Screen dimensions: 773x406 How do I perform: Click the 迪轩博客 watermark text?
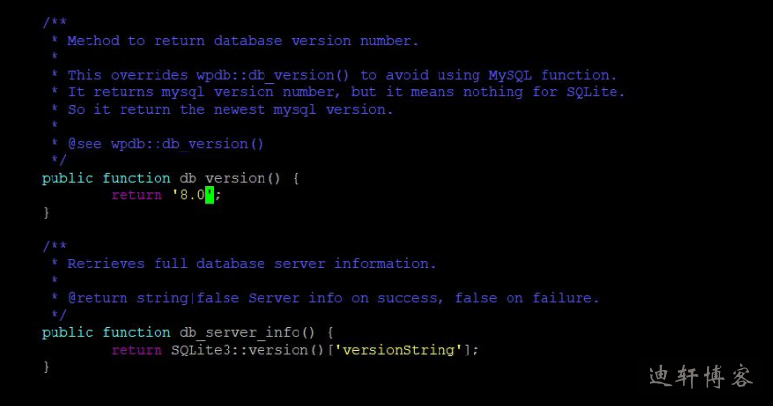pos(700,376)
